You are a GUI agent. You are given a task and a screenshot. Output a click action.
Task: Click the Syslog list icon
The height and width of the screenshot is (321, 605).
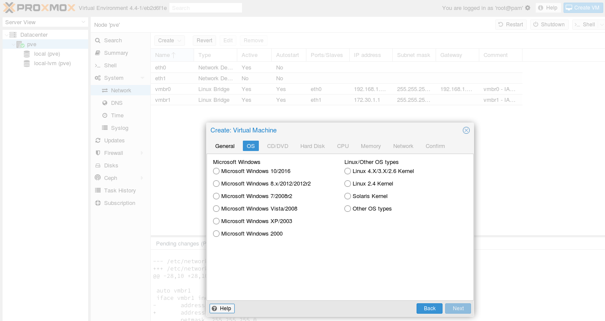(105, 128)
